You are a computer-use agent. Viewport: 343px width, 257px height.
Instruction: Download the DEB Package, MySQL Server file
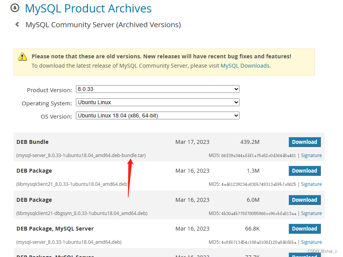pos(304,229)
